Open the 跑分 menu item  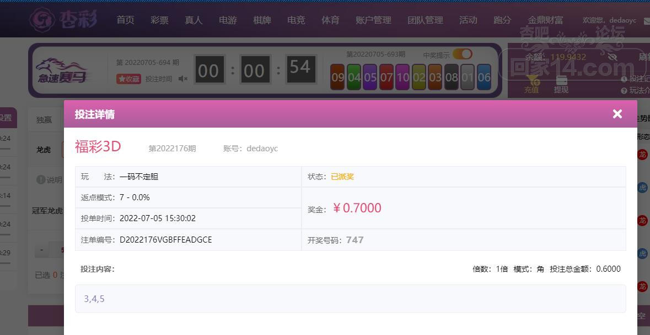point(502,20)
